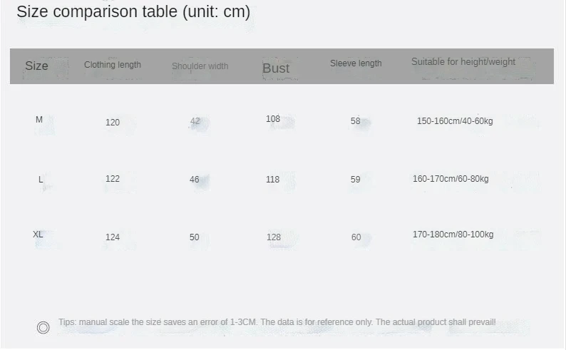The image size is (566, 350).
Task: Click the Sleeve length column header
Action: pos(356,63)
